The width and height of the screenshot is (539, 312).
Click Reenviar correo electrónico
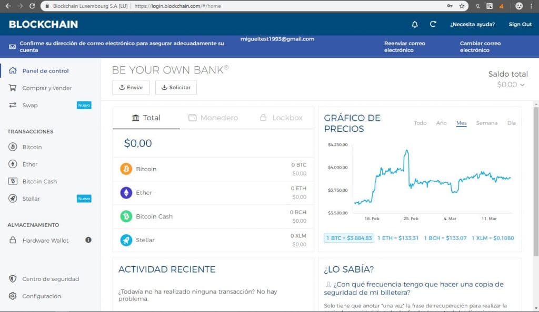click(x=405, y=47)
